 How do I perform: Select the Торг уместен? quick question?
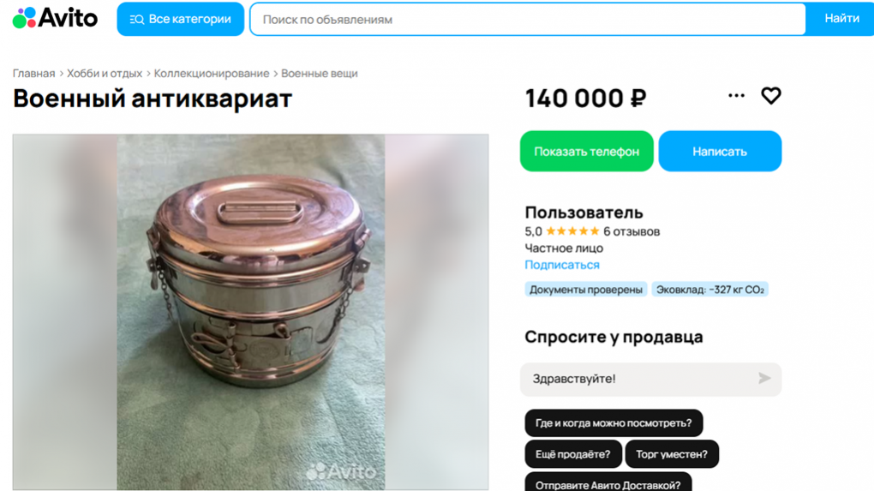pos(672,454)
